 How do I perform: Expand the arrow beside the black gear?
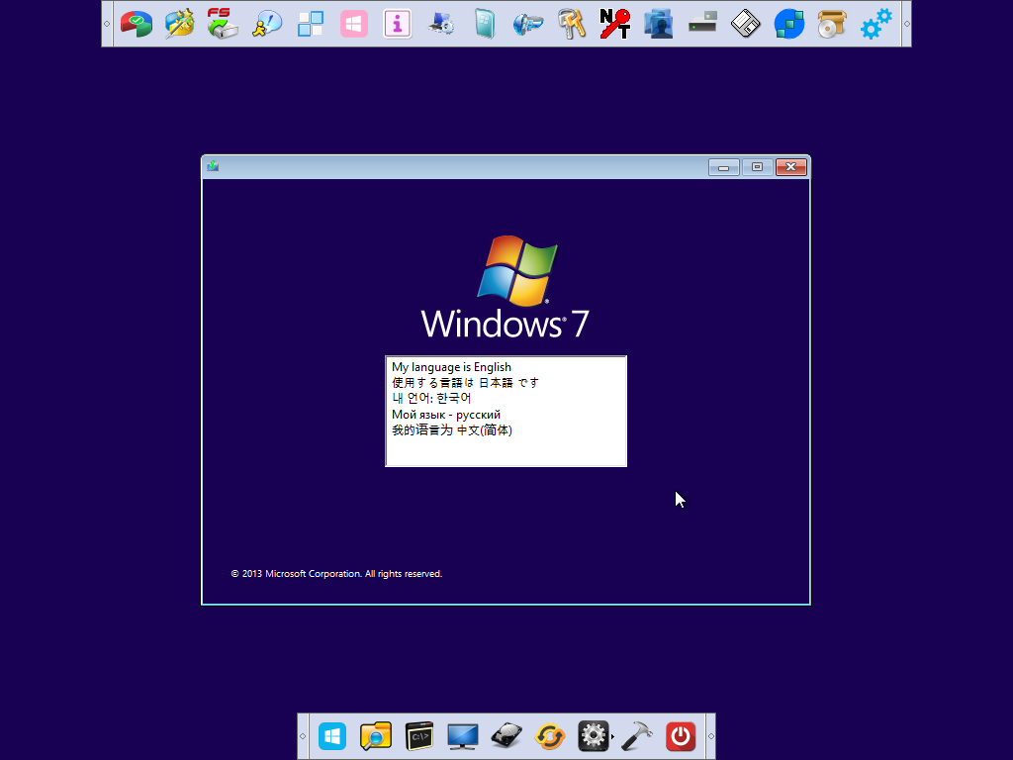click(612, 736)
